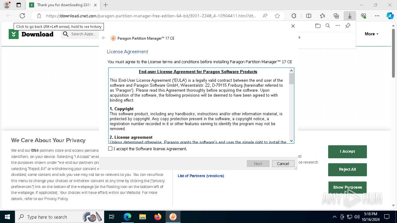Open File Explorer from taskbar
Image resolution: width=397 pixels, height=223 pixels.
[x=143, y=217]
